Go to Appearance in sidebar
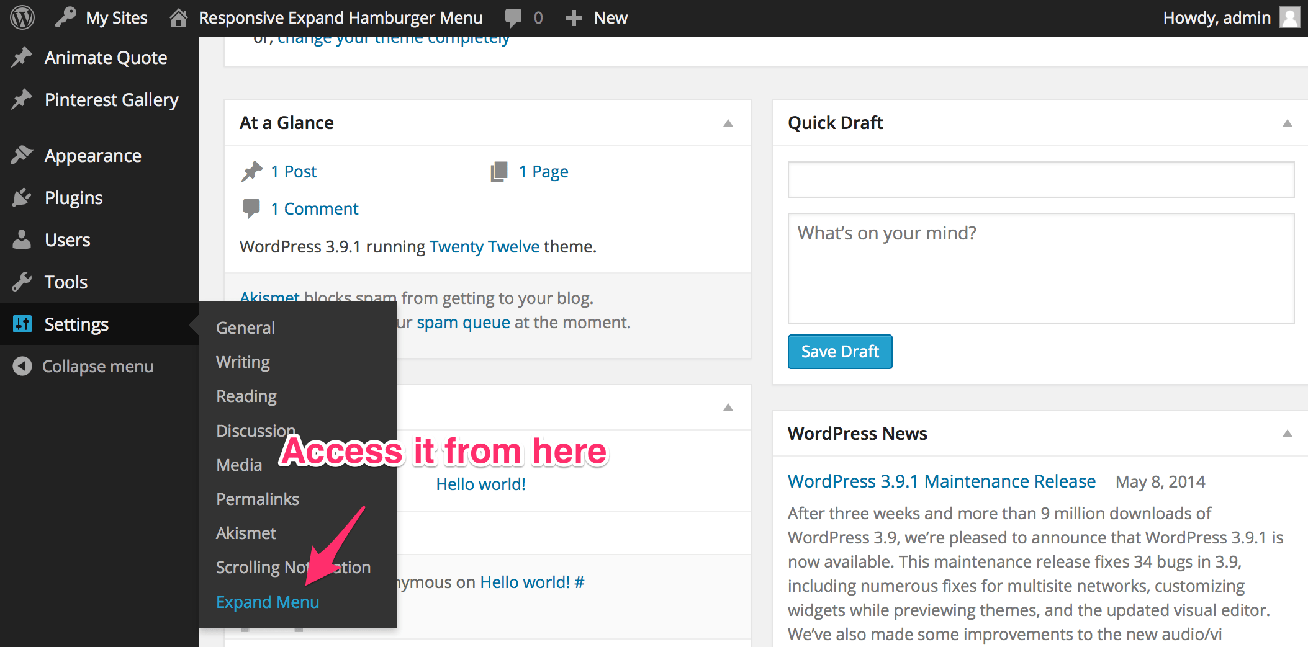The width and height of the screenshot is (1308, 647). click(93, 155)
